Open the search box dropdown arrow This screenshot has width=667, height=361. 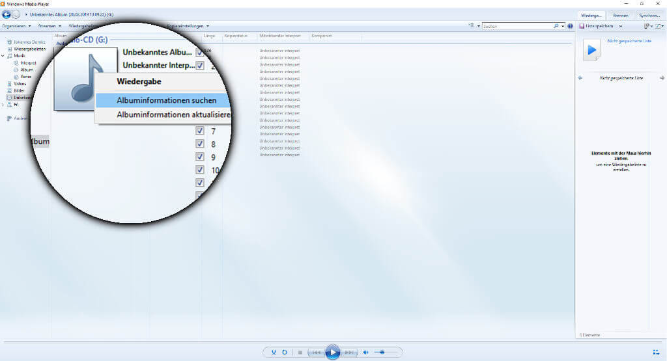click(563, 26)
